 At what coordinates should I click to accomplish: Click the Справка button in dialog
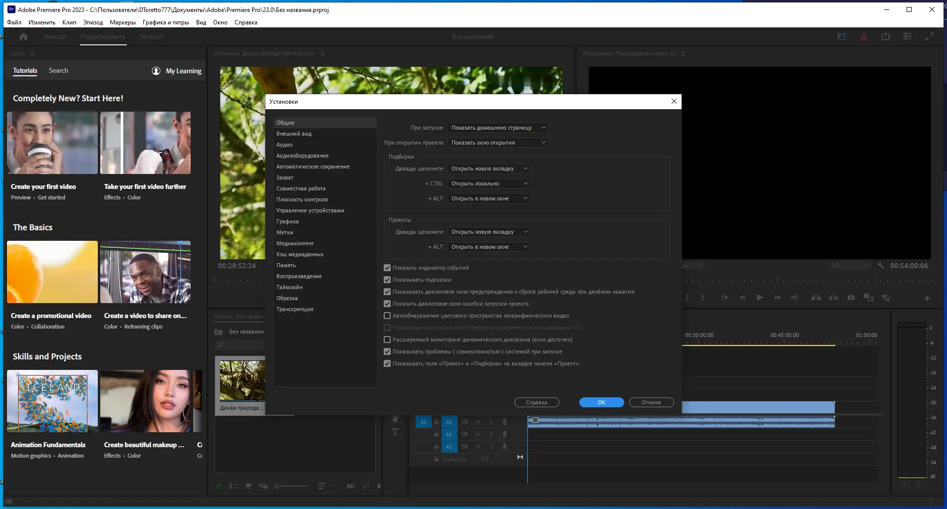(536, 402)
